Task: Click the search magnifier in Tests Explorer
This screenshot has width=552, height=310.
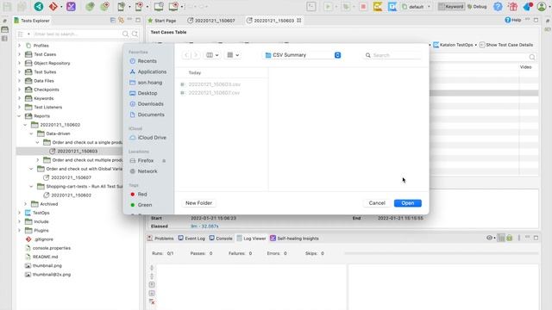Action: [125, 34]
